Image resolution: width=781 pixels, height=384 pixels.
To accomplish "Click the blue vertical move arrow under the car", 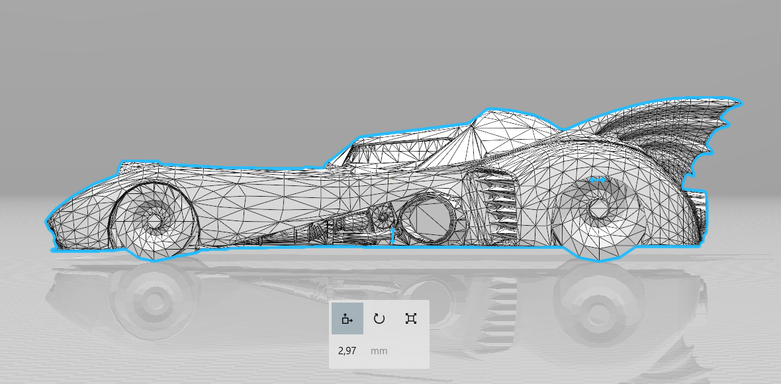I will click(392, 234).
